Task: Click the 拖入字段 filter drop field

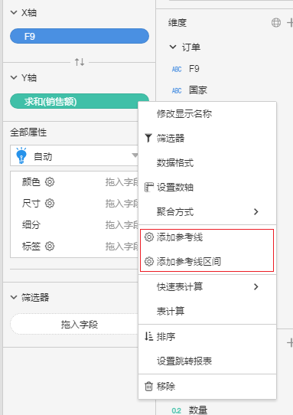Action: coord(74,324)
